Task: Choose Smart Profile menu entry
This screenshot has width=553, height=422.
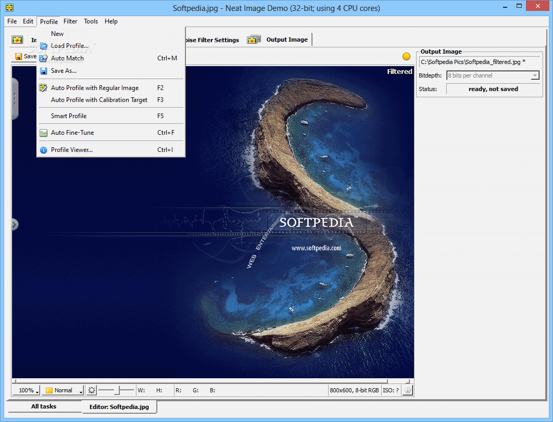Action: click(x=111, y=116)
